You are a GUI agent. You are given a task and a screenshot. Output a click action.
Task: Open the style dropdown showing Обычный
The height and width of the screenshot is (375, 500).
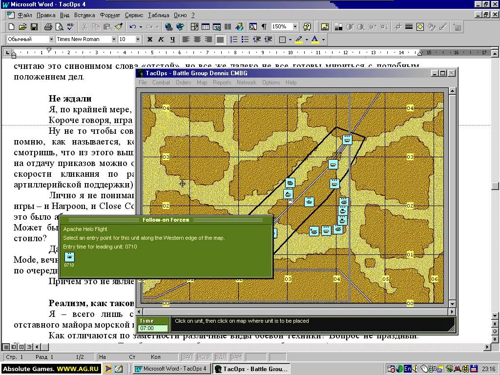coord(51,39)
